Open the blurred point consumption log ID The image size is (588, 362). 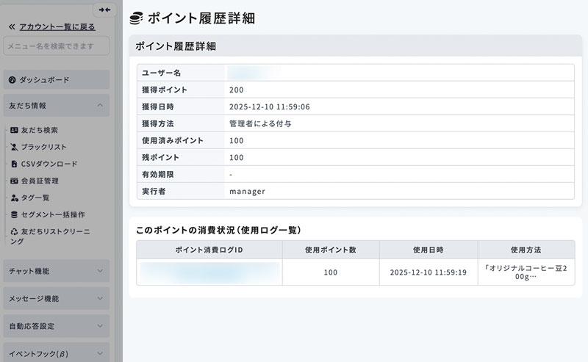[209, 272]
